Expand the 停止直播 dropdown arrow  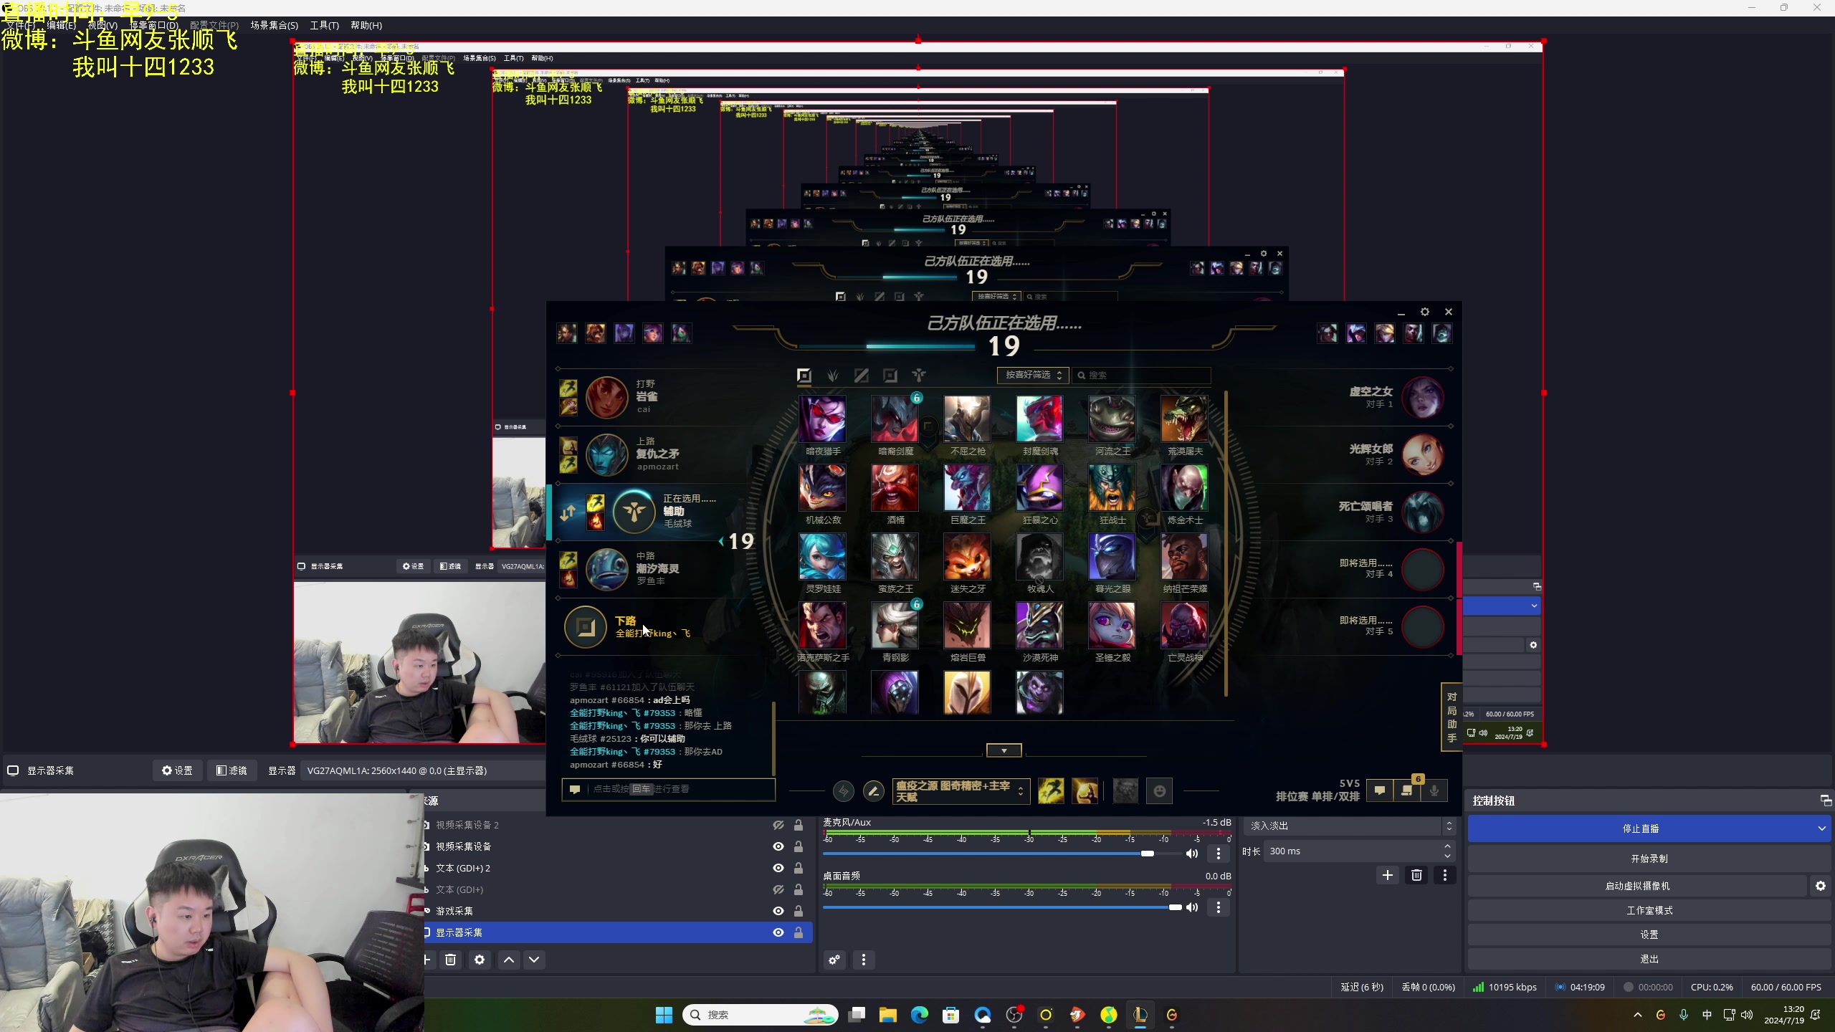(1821, 828)
